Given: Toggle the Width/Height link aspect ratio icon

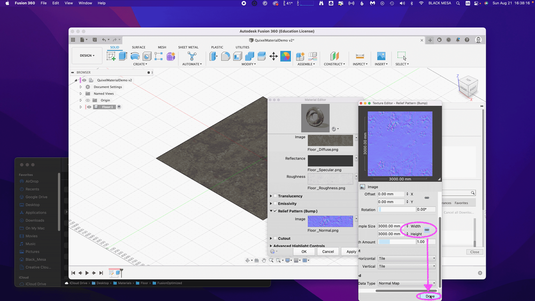Looking at the screenshot, I should 427,230.
